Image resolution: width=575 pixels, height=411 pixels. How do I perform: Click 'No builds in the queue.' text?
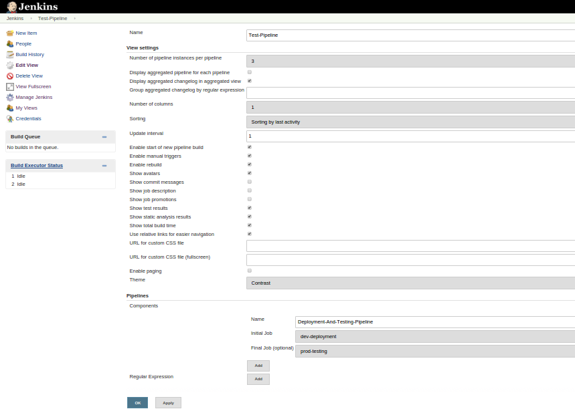tap(33, 148)
